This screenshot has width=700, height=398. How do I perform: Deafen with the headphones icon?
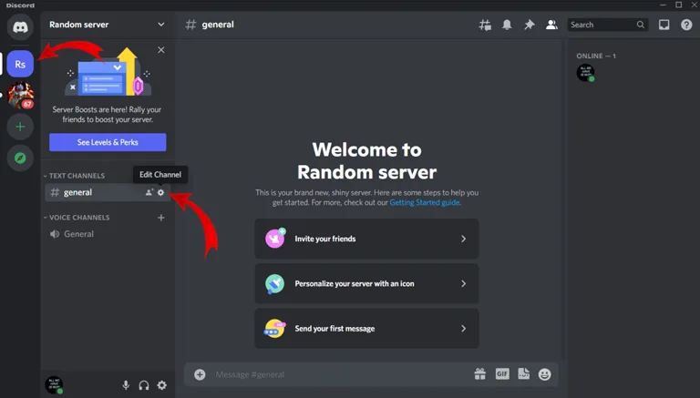[144, 385]
